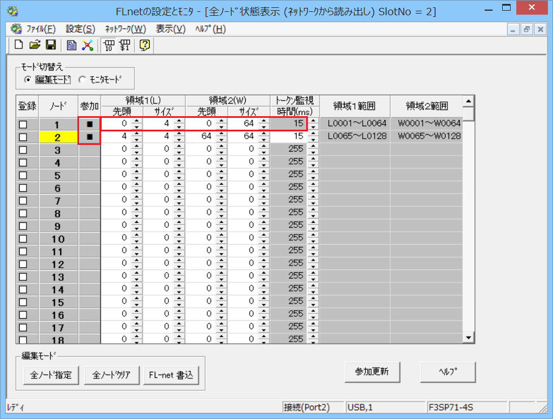The height and width of the screenshot is (419, 553).
Task: Open context help with the question mark icon
Action: click(x=144, y=46)
